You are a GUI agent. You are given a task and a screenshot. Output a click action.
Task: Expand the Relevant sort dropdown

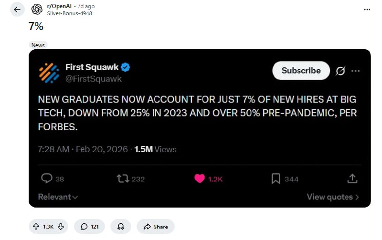(58, 197)
